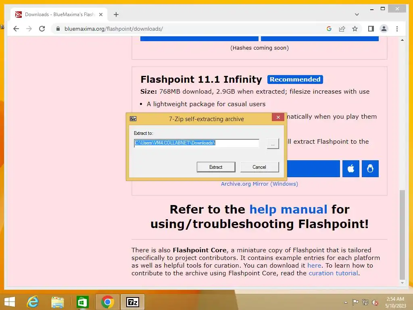Screen dimensions: 413x310
Task: Click the muted volume tray icon
Action: 375,302
